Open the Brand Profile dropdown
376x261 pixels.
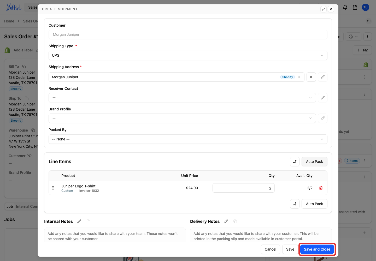[x=182, y=118]
